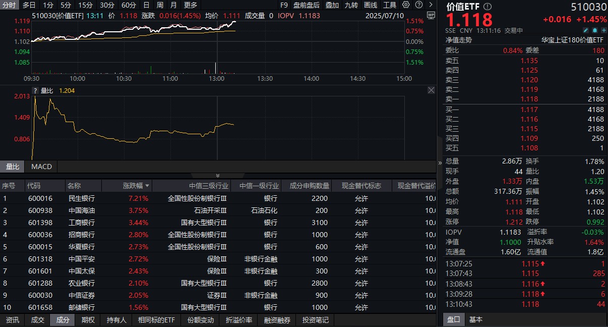This screenshot has height=327, width=608.
Task: Activate the 画线 drawing tool
Action: (x=371, y=5)
